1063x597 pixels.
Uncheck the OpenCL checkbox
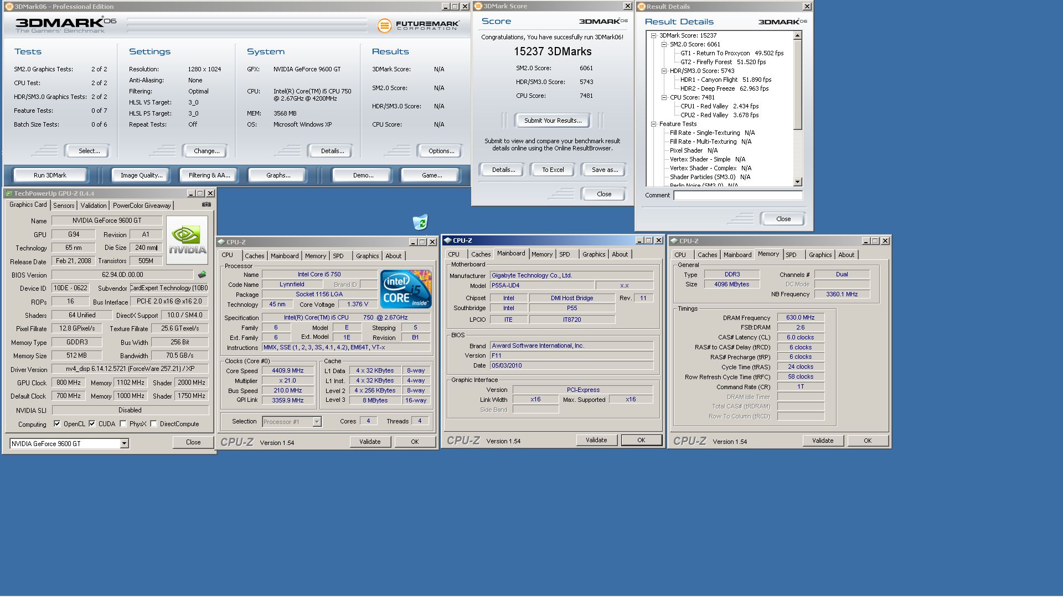point(57,424)
